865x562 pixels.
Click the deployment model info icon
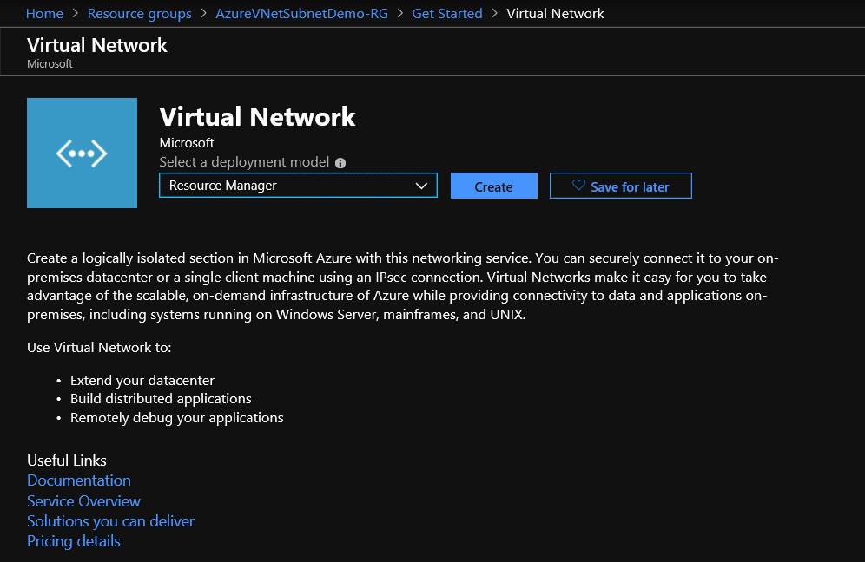click(340, 162)
